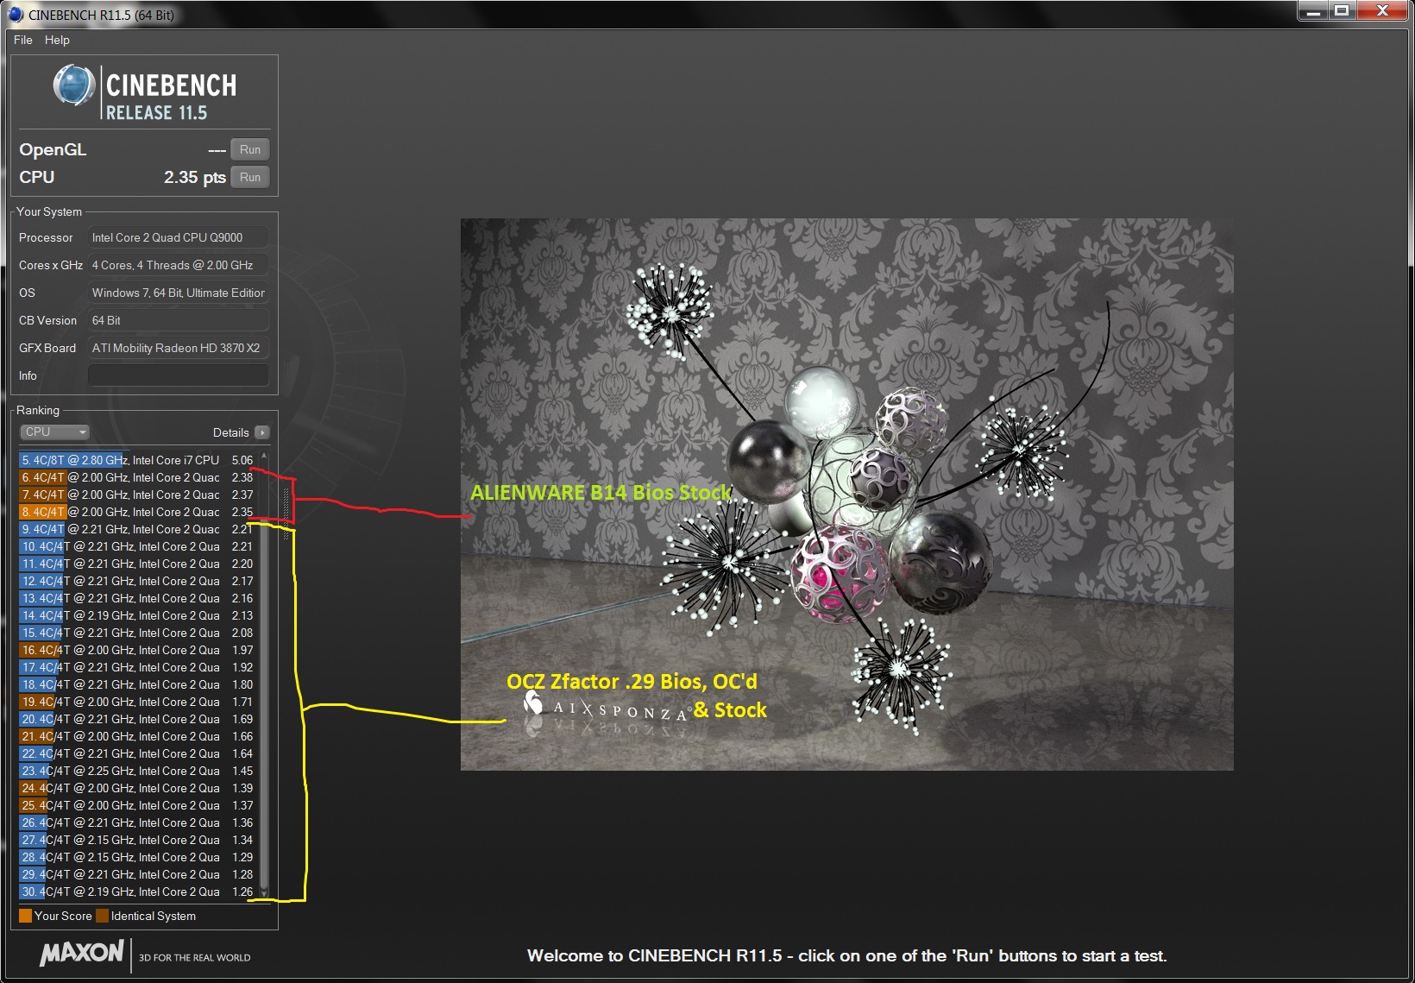Select ranking row 11 scoring 2.20
The image size is (1415, 983).
point(137,564)
